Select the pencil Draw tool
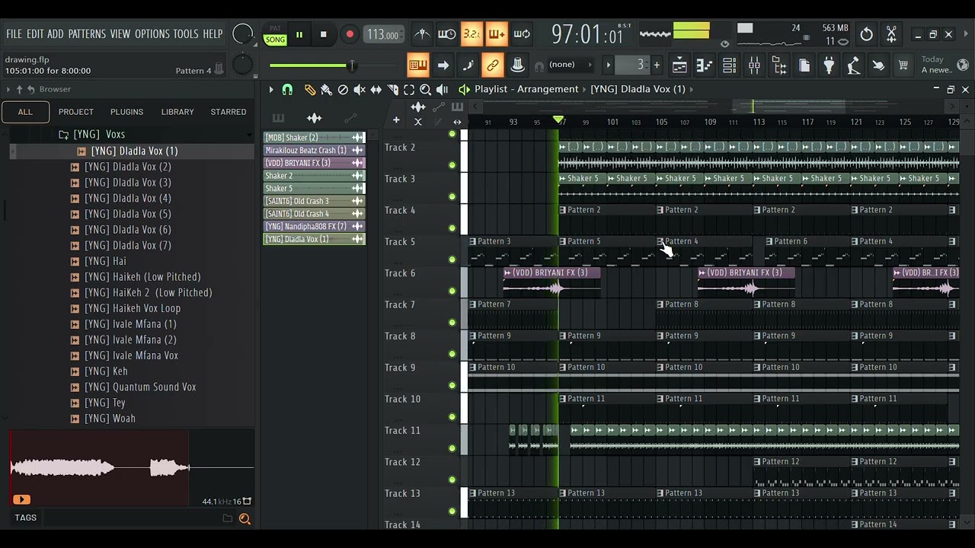 (310, 90)
